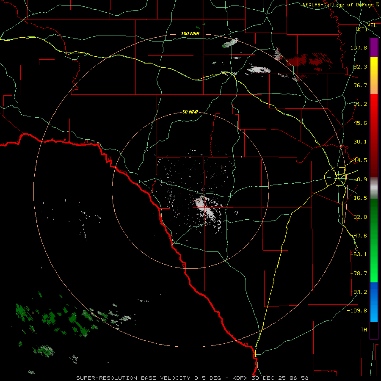Click the 50 NMI range ring label
381x381 pixels.
[x=190, y=112]
